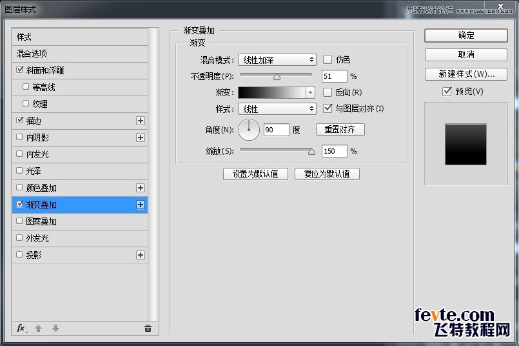Uncheck the 渐变叠加 checkbox

coord(20,204)
